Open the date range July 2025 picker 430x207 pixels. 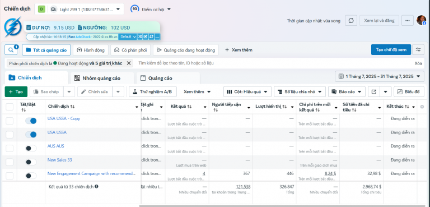tap(379, 76)
